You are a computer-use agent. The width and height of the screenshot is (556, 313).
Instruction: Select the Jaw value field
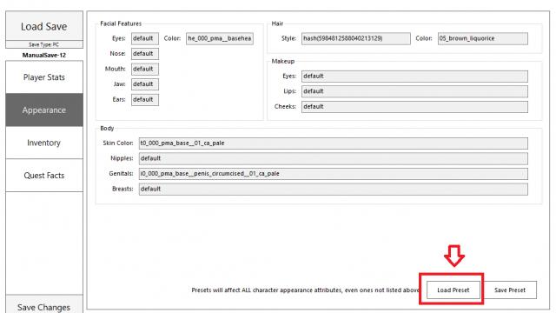coord(145,84)
